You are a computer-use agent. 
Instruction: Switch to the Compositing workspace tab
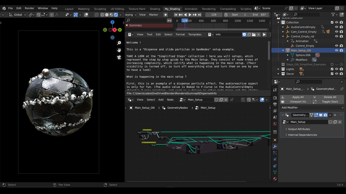228,9
